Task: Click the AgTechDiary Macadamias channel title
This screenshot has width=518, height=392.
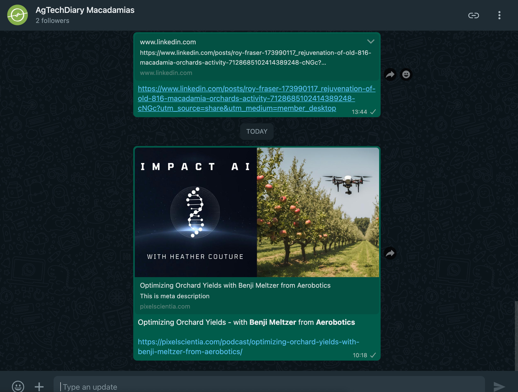Action: (85, 10)
